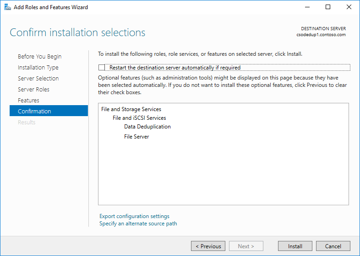
Task: Click Export configuration settings link
Action: point(134,216)
